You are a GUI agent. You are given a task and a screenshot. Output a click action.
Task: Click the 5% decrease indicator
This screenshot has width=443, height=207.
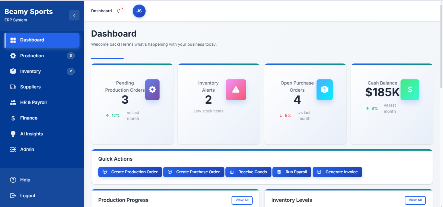(x=285, y=116)
